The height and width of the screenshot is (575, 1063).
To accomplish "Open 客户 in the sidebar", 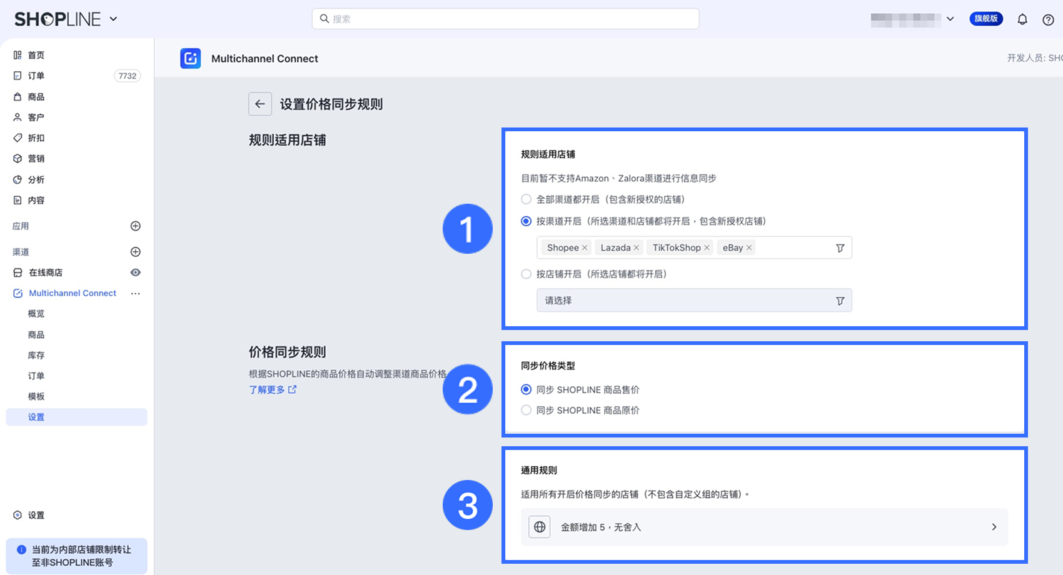I will pos(36,117).
